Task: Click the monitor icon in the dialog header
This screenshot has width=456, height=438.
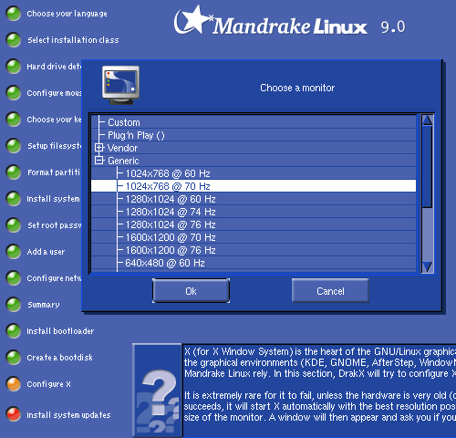Action: pos(120,86)
